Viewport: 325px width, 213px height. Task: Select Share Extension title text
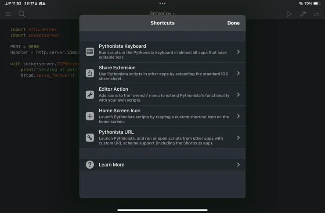[x=117, y=67]
